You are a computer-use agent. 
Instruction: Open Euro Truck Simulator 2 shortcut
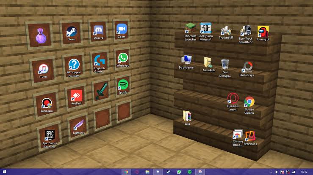coord(246,34)
